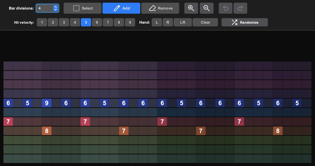315x166 pixels.
Task: Set hit velocity to 2
Action: point(53,22)
